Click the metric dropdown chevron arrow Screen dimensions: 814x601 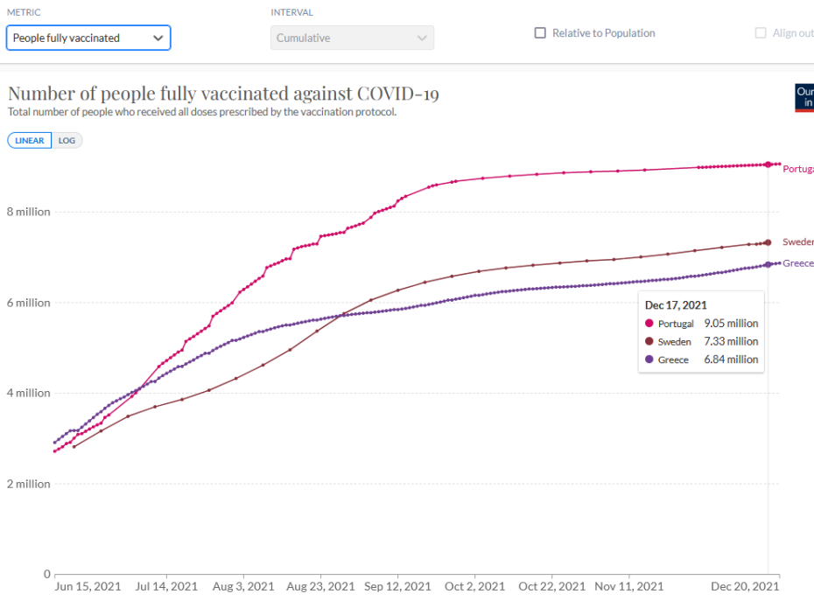[158, 38]
